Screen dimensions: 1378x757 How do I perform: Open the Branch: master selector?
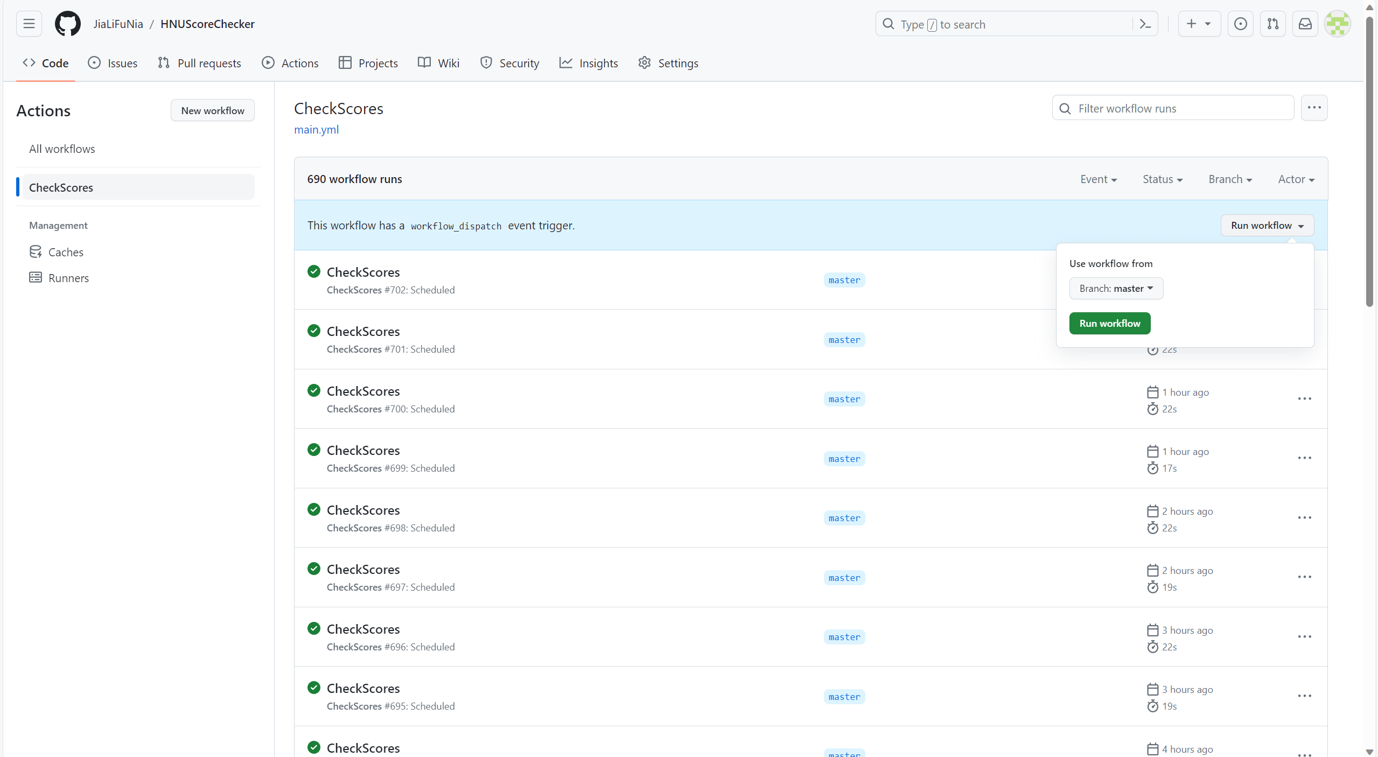(x=1116, y=288)
